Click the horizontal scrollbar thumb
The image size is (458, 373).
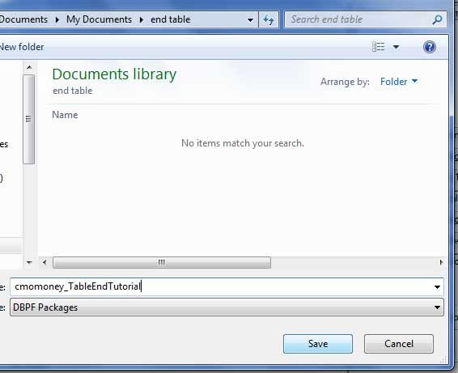162,262
